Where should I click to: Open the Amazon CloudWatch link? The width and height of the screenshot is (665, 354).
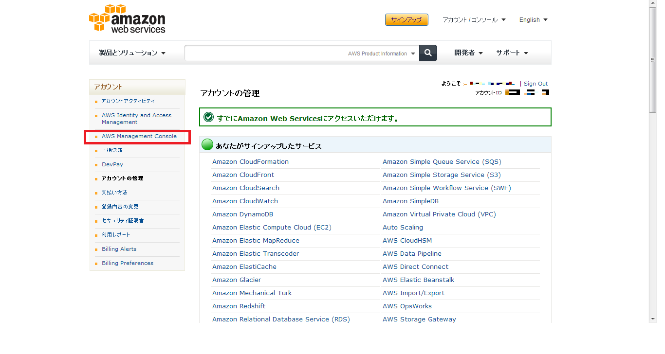(x=245, y=201)
